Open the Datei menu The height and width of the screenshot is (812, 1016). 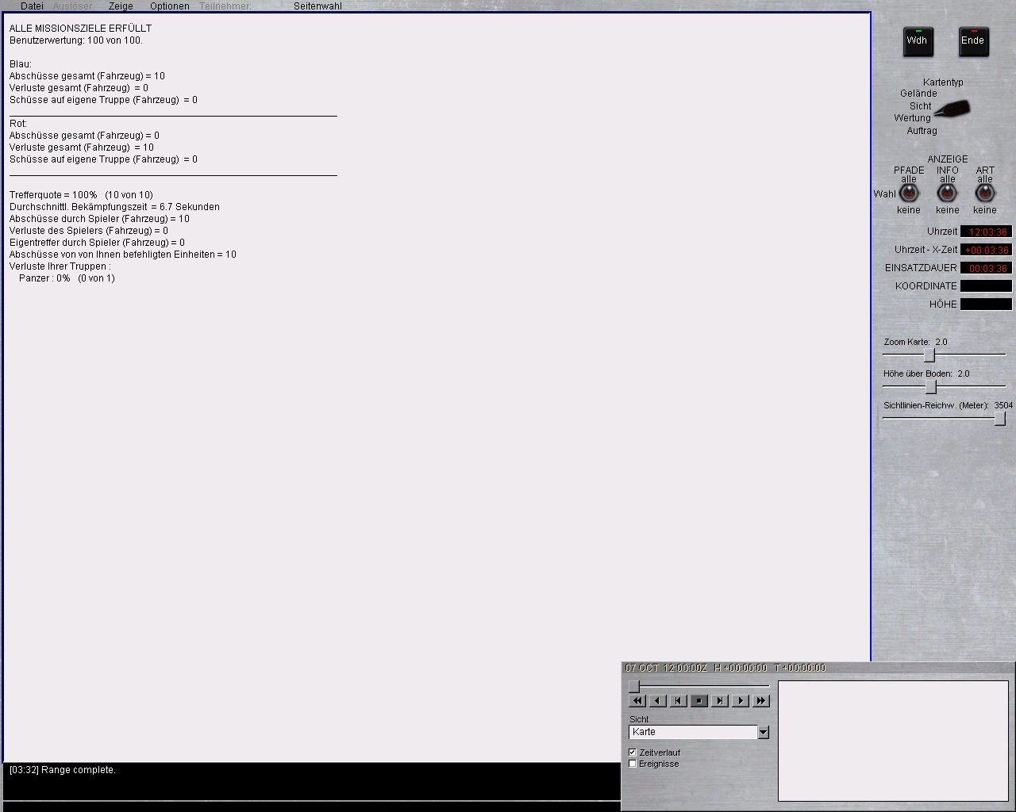tap(32, 6)
